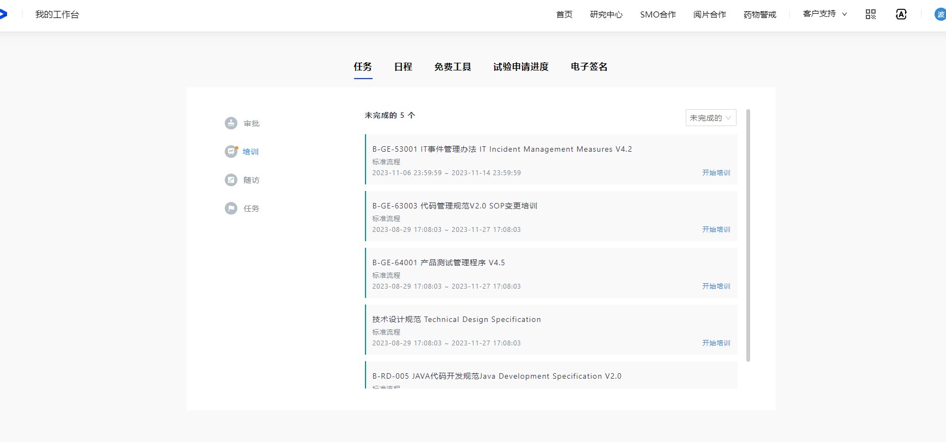Click the date range under B-GE-63003
Screen dimensions: 946x442
click(446, 230)
